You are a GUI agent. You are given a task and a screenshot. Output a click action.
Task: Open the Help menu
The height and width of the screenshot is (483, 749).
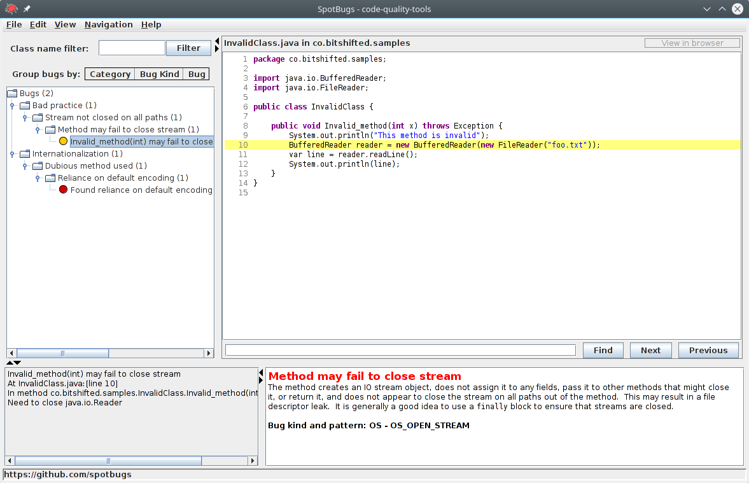pyautogui.click(x=151, y=25)
